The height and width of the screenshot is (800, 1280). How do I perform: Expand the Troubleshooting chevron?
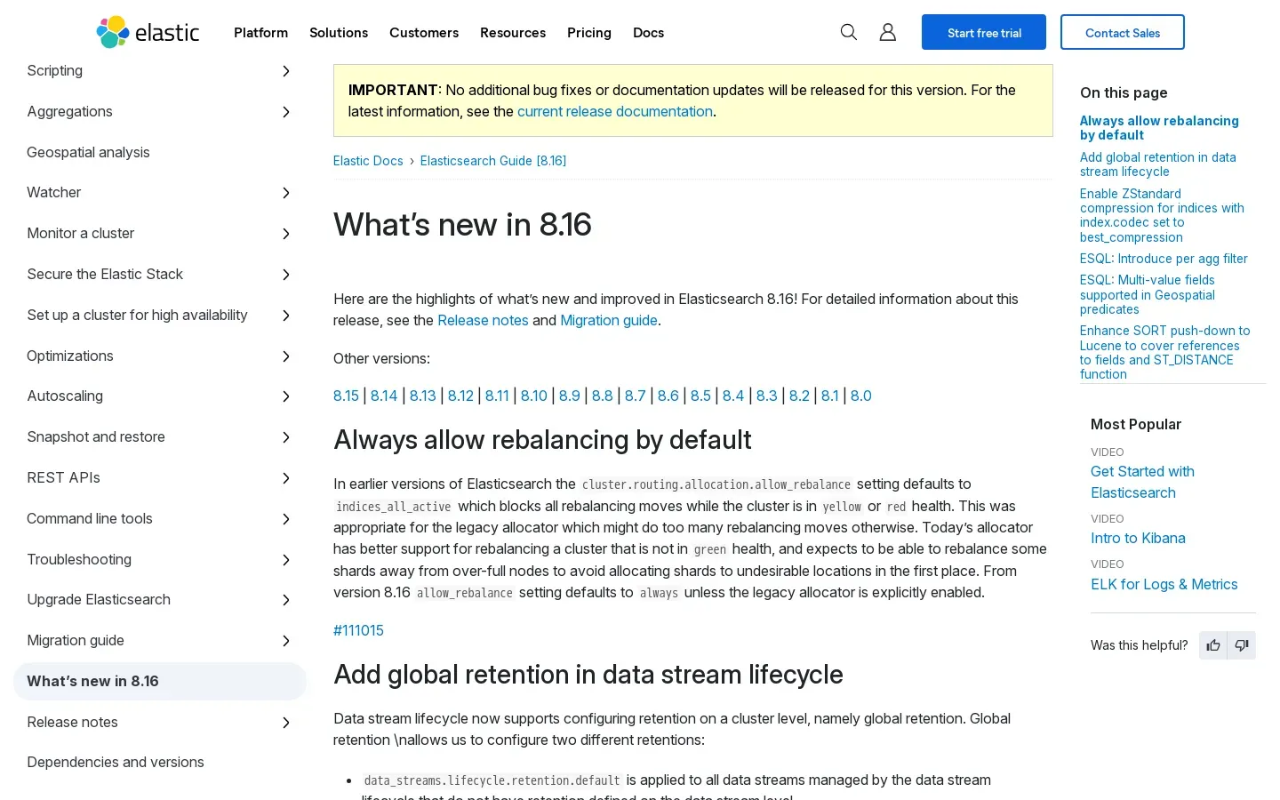[286, 560]
